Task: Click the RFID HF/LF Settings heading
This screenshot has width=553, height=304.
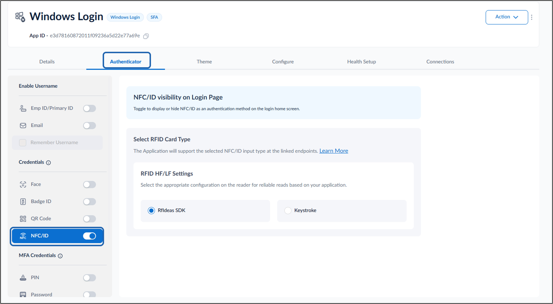Action: (x=167, y=174)
